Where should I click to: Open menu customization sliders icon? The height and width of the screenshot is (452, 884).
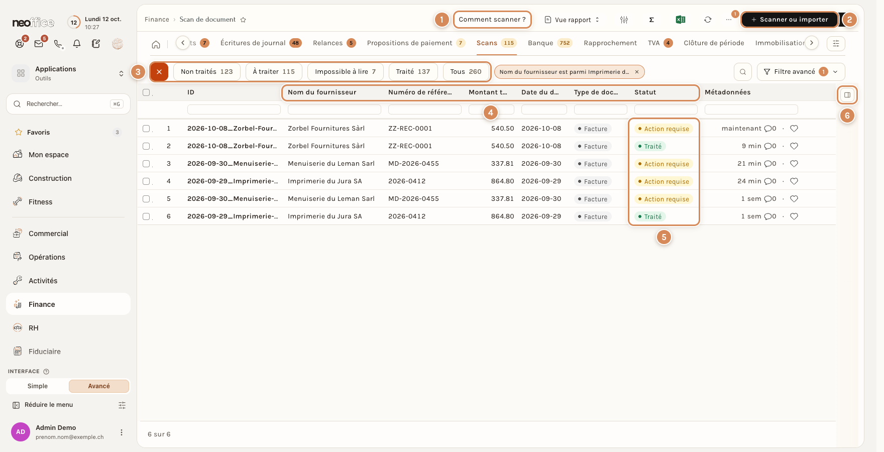(x=122, y=405)
